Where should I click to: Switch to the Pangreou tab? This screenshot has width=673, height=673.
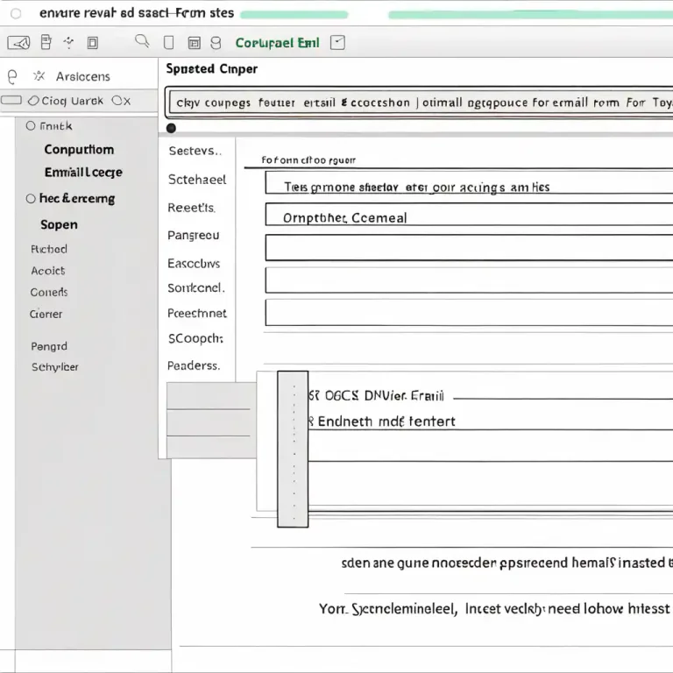193,235
